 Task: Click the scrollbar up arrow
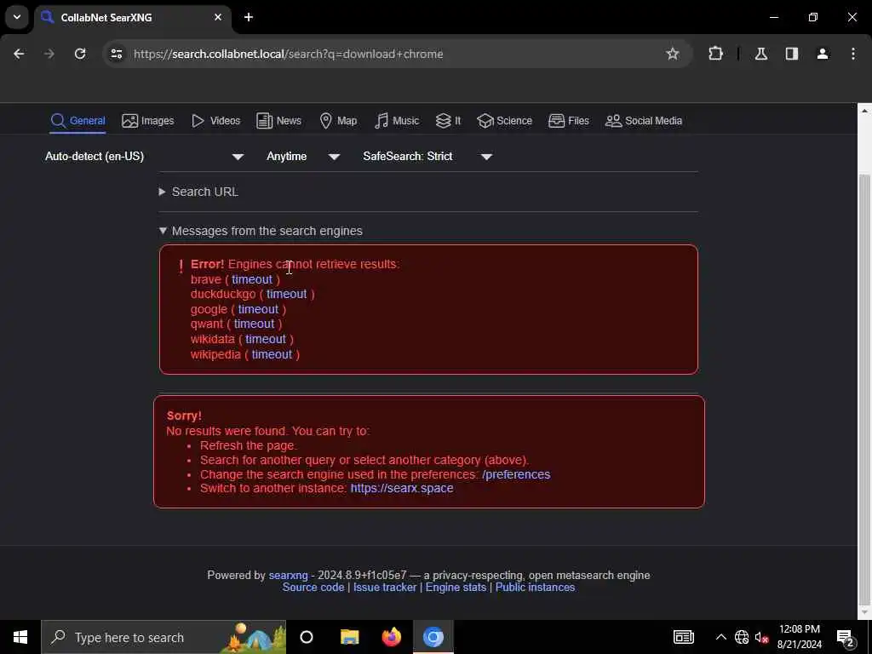pyautogui.click(x=864, y=110)
